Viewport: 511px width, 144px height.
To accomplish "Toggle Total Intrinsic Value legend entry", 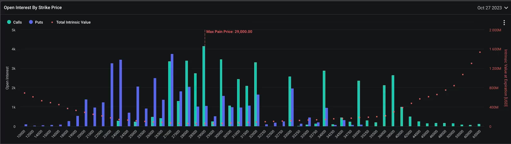I will click(x=73, y=22).
